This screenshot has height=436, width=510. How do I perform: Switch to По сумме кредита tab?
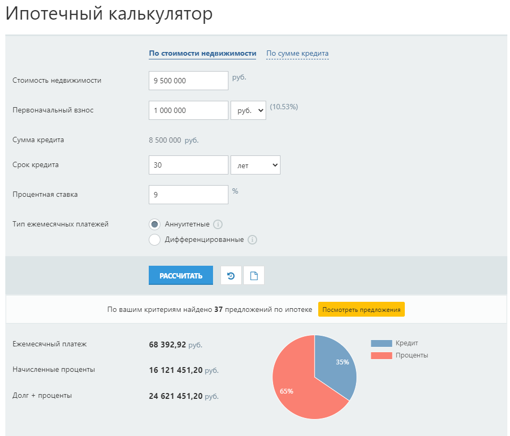[297, 53]
